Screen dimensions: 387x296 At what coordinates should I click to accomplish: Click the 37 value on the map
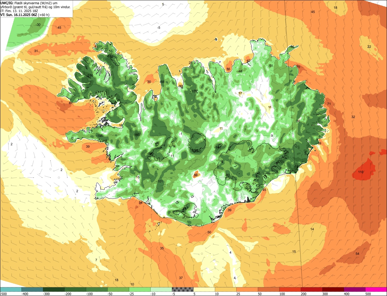[181, 278]
